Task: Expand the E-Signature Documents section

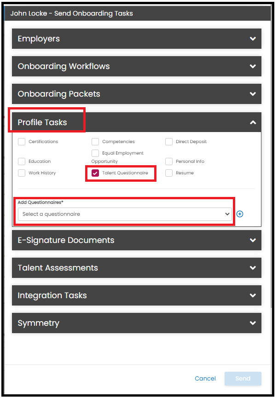Action: [137, 240]
